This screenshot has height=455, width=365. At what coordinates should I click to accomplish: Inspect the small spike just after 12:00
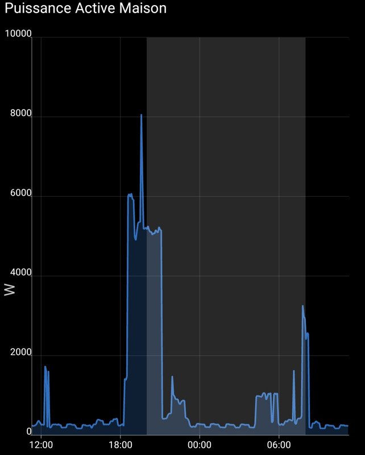coord(45,367)
